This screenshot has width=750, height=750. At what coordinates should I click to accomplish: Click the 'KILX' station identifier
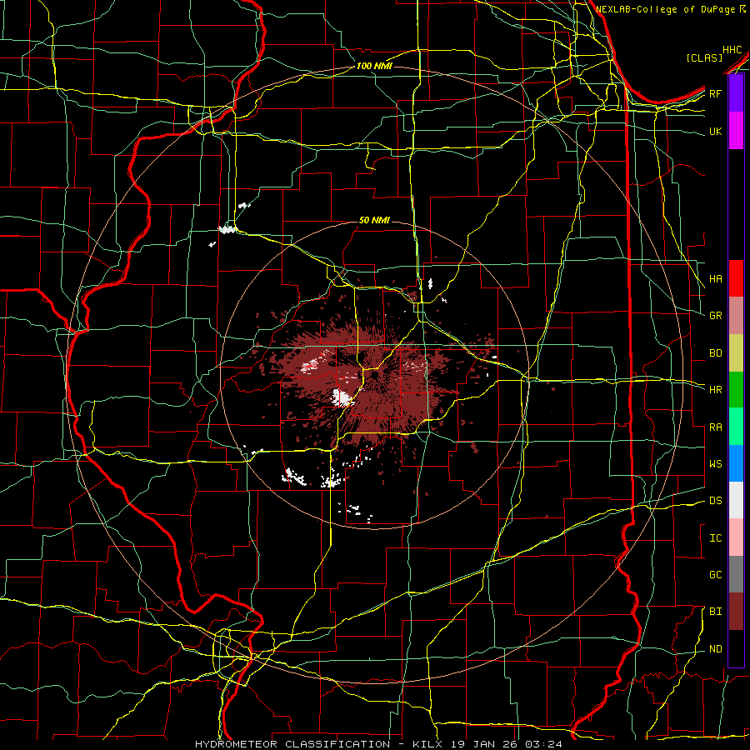(427, 744)
